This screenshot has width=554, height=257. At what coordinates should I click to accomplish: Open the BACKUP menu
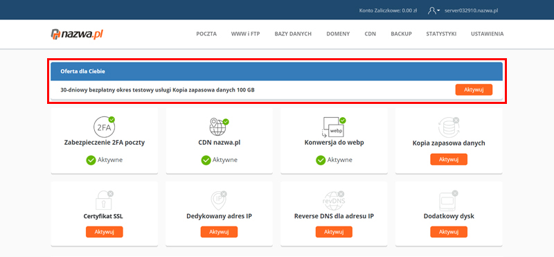pyautogui.click(x=401, y=34)
